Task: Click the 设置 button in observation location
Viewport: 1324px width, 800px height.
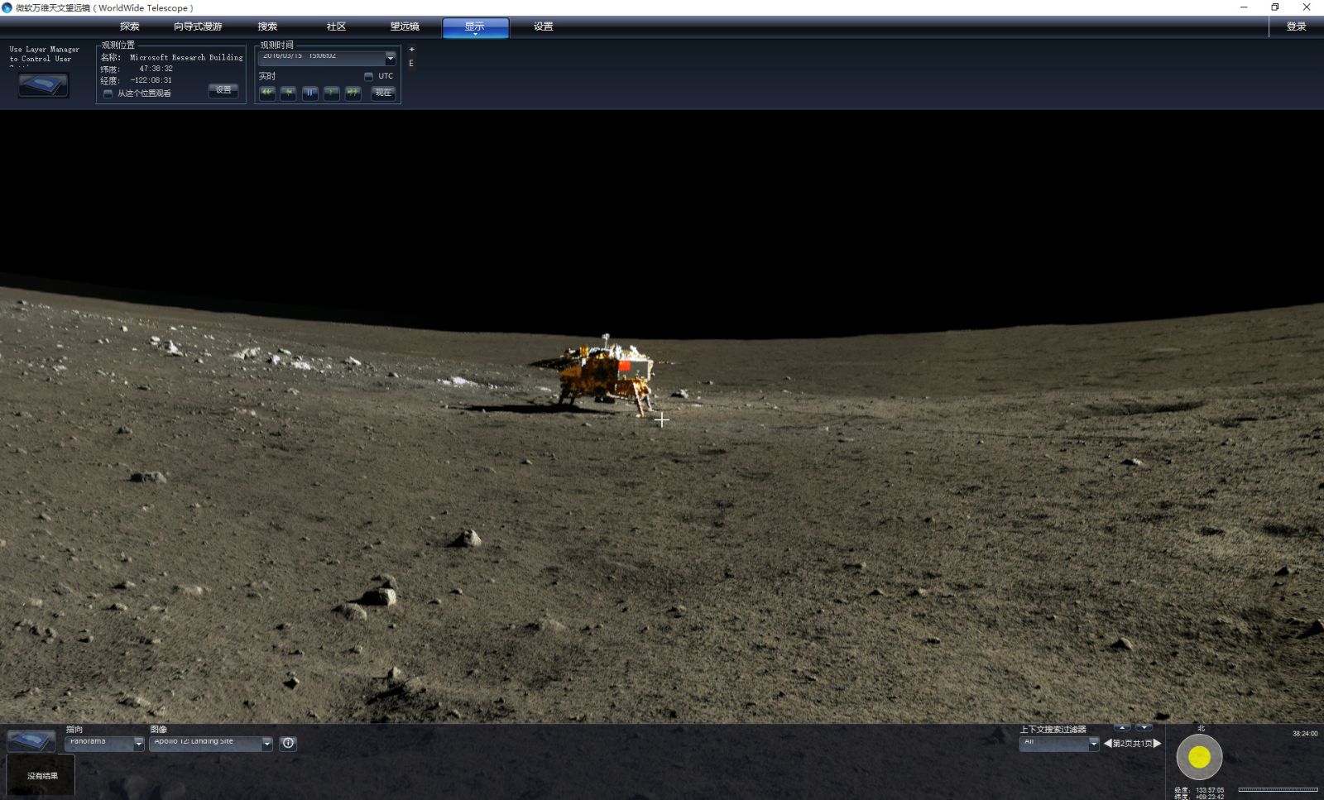Action: pos(223,90)
